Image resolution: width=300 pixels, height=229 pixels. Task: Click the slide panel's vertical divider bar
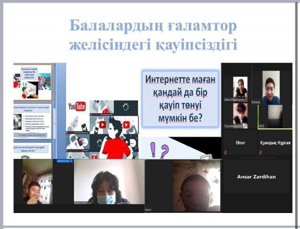pos(60,110)
